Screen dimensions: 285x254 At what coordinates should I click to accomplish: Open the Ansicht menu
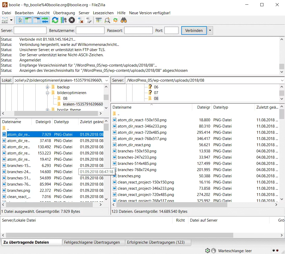[43, 13]
